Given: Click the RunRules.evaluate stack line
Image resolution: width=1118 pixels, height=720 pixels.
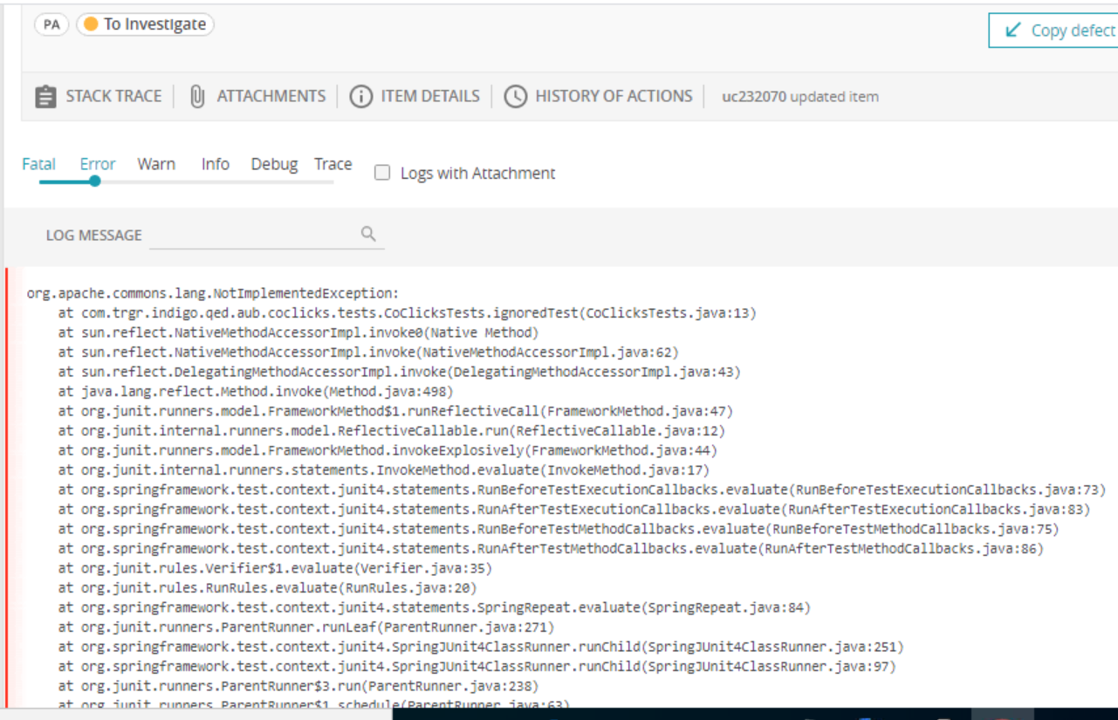Looking at the screenshot, I should (x=267, y=588).
